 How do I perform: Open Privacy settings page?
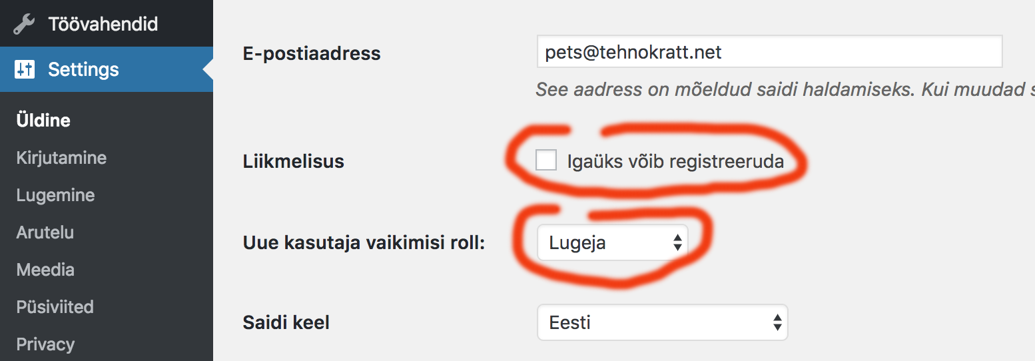[x=45, y=344]
